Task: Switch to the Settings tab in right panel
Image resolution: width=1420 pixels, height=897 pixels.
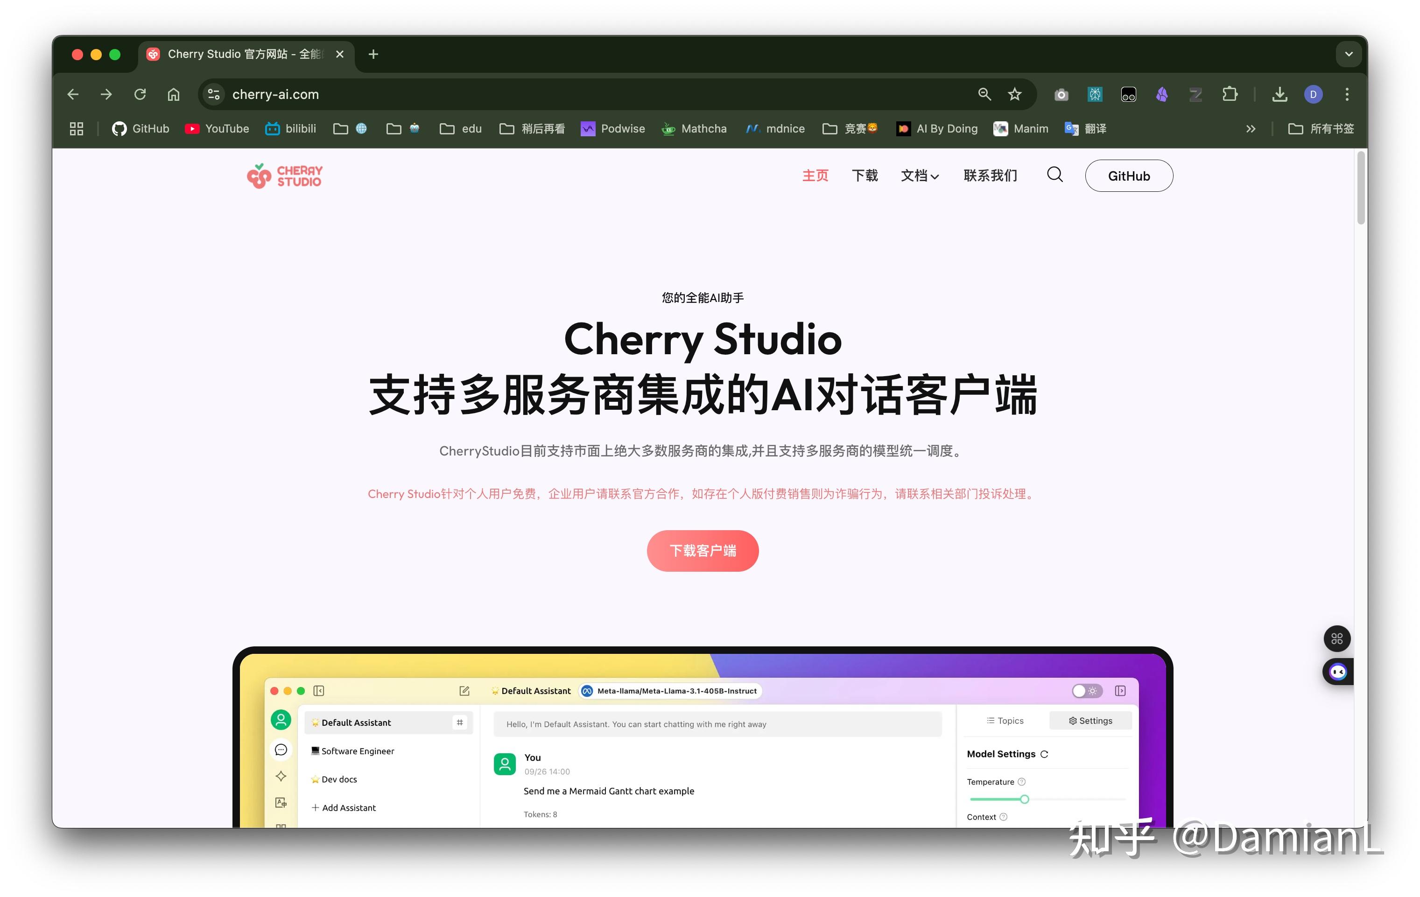Action: pos(1090,720)
